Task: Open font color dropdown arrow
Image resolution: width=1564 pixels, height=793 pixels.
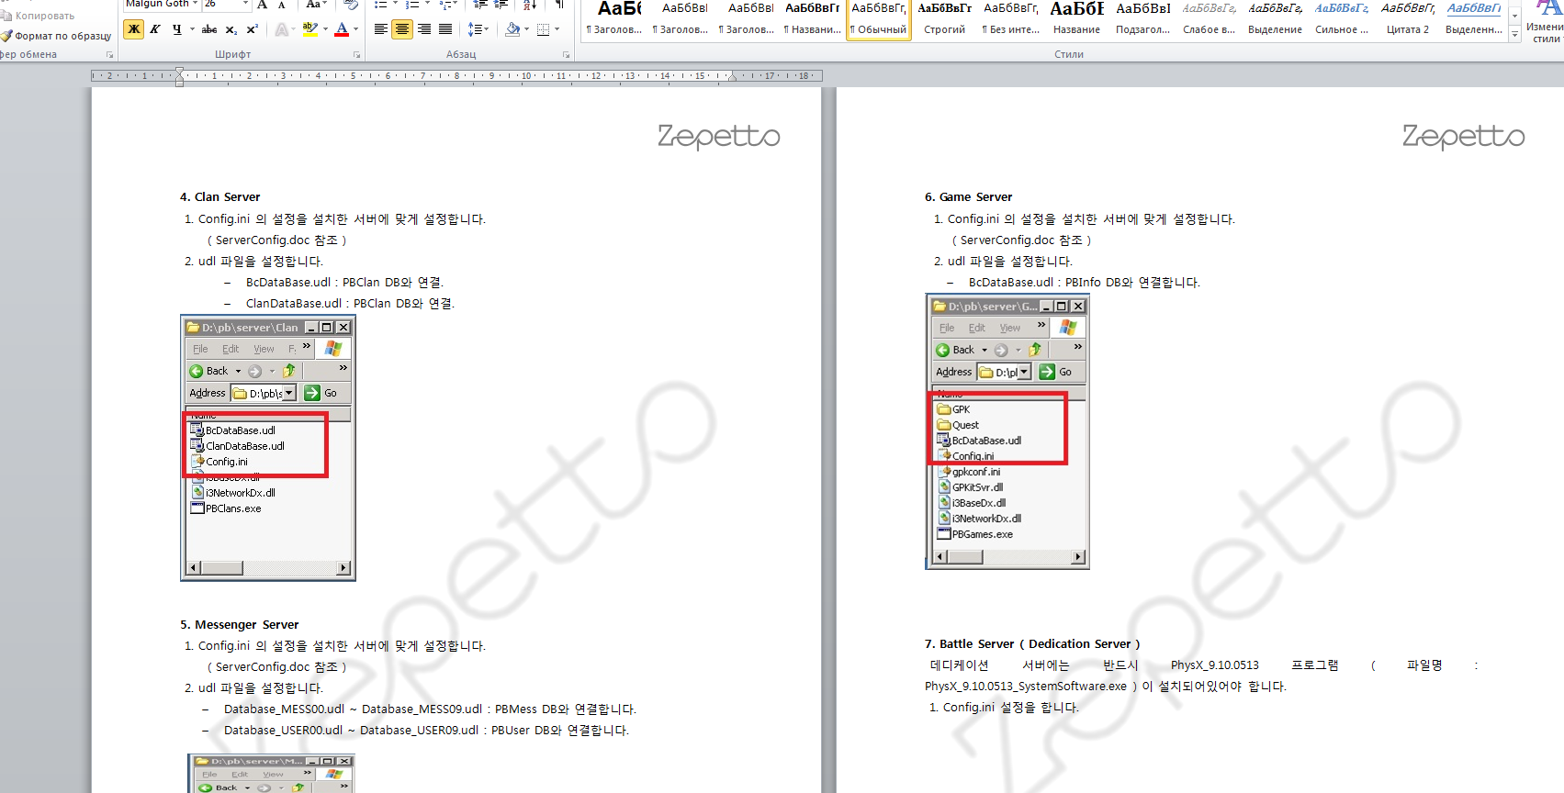Action: click(356, 29)
